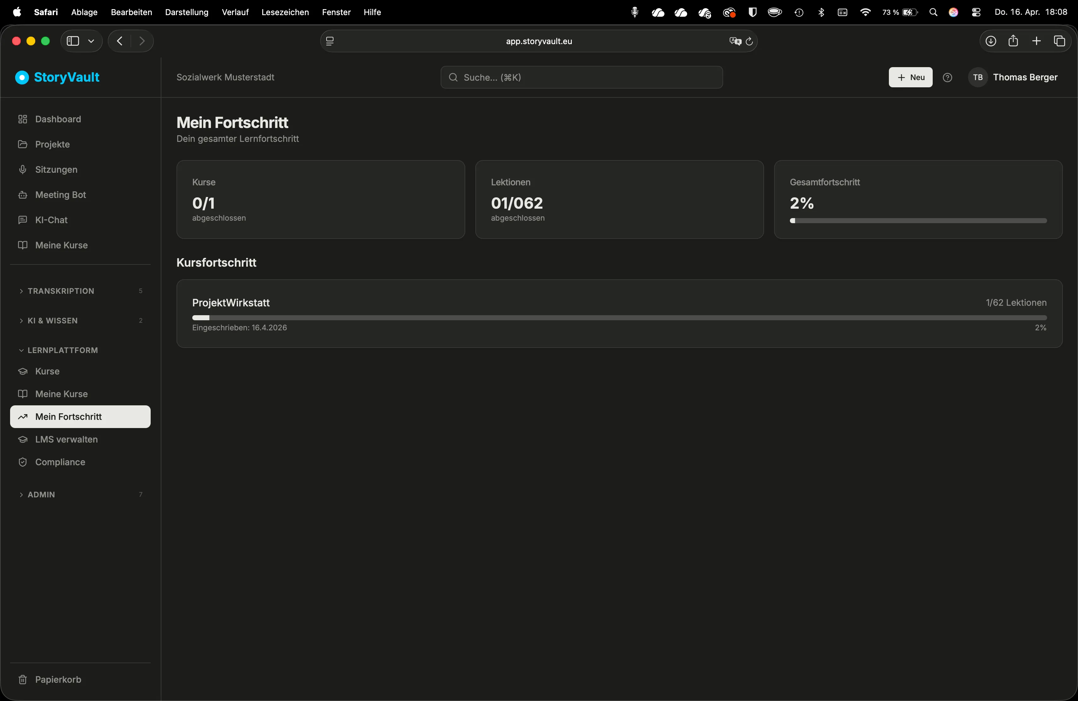Screen dimensions: 1078x701
Task: Open the Darstellung menu
Action: point(187,12)
